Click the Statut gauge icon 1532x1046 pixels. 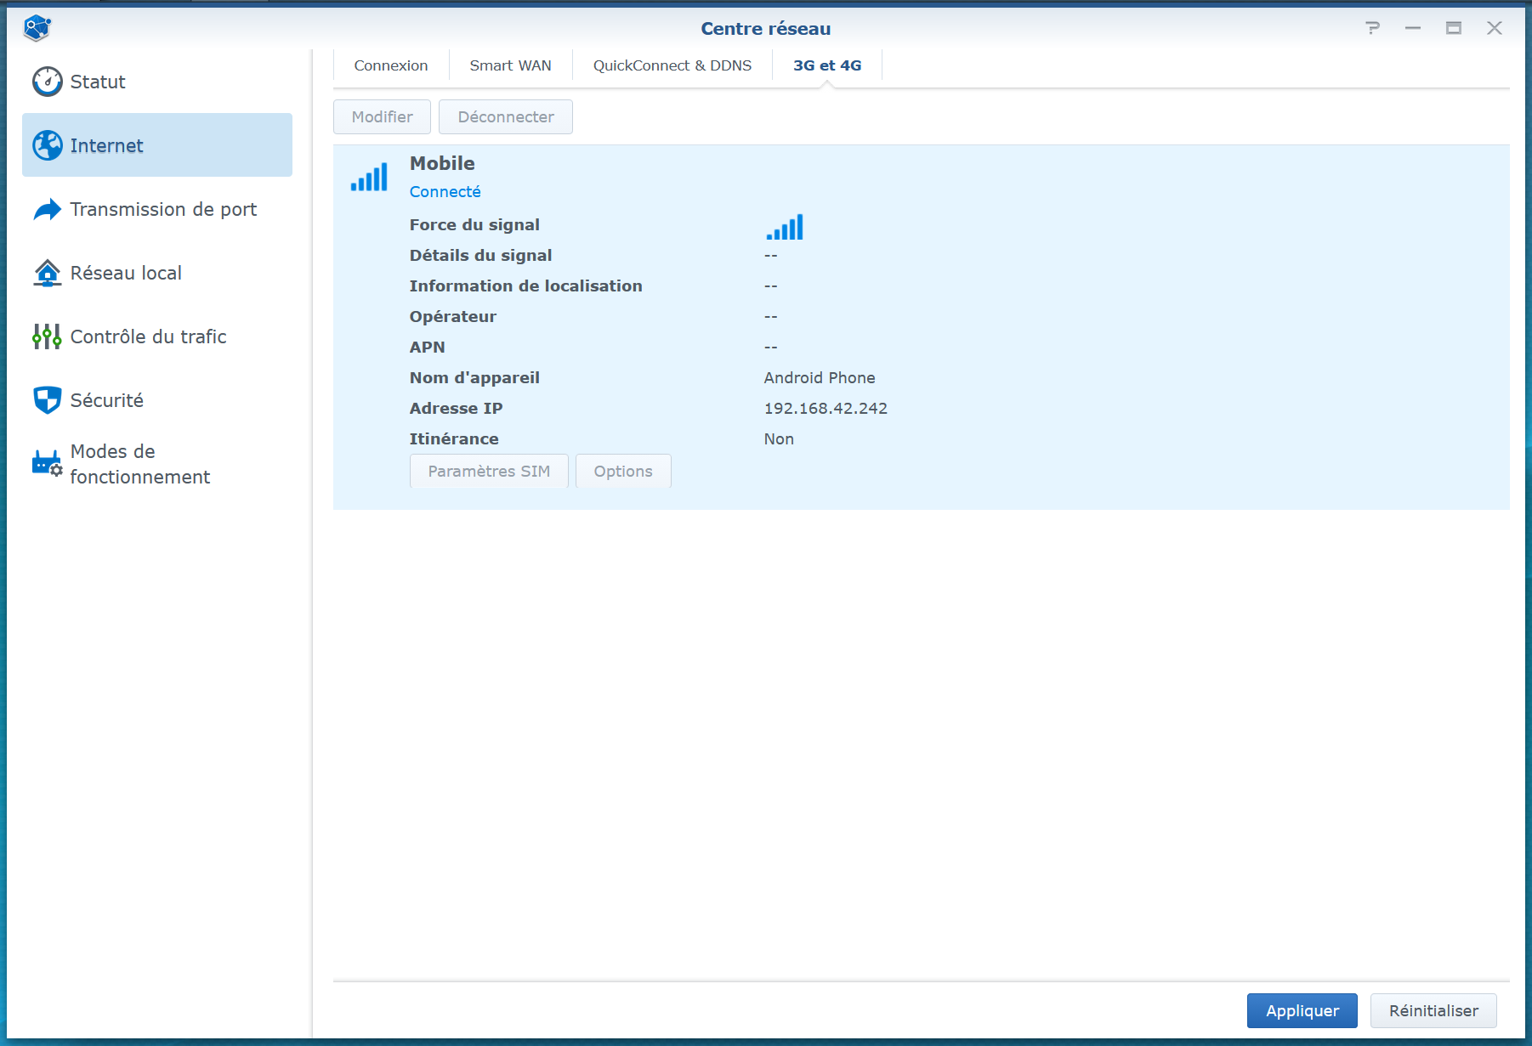[48, 82]
